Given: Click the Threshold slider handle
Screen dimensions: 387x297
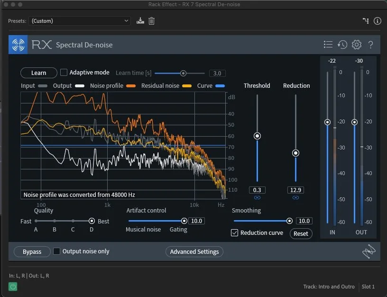Looking at the screenshot, I should pyautogui.click(x=257, y=136).
